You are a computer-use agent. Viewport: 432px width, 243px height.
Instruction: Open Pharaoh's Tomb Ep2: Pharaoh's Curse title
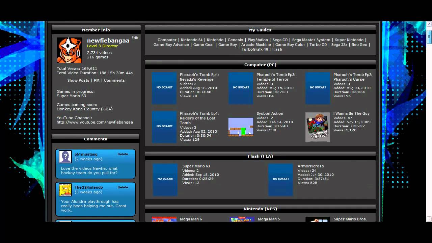(x=353, y=77)
